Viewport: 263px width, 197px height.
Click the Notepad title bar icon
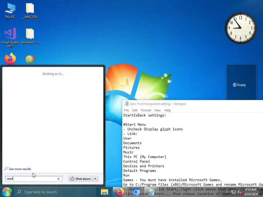[x=126, y=104]
